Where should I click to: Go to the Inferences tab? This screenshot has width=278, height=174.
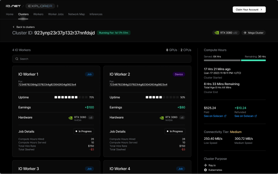tap(96, 14)
